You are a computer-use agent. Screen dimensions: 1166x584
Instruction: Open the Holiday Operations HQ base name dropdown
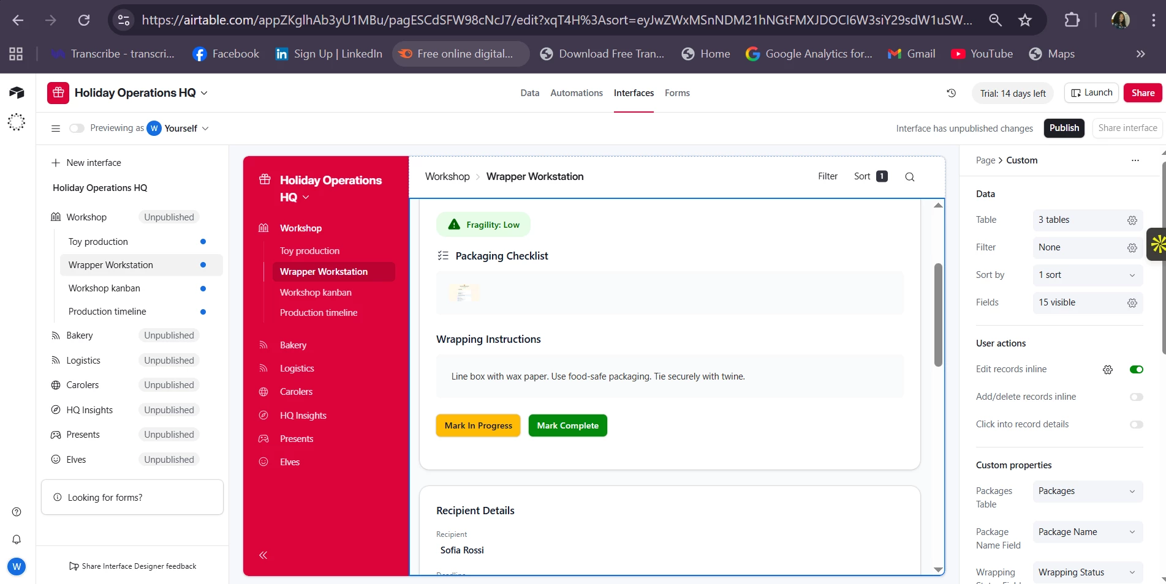142,93
